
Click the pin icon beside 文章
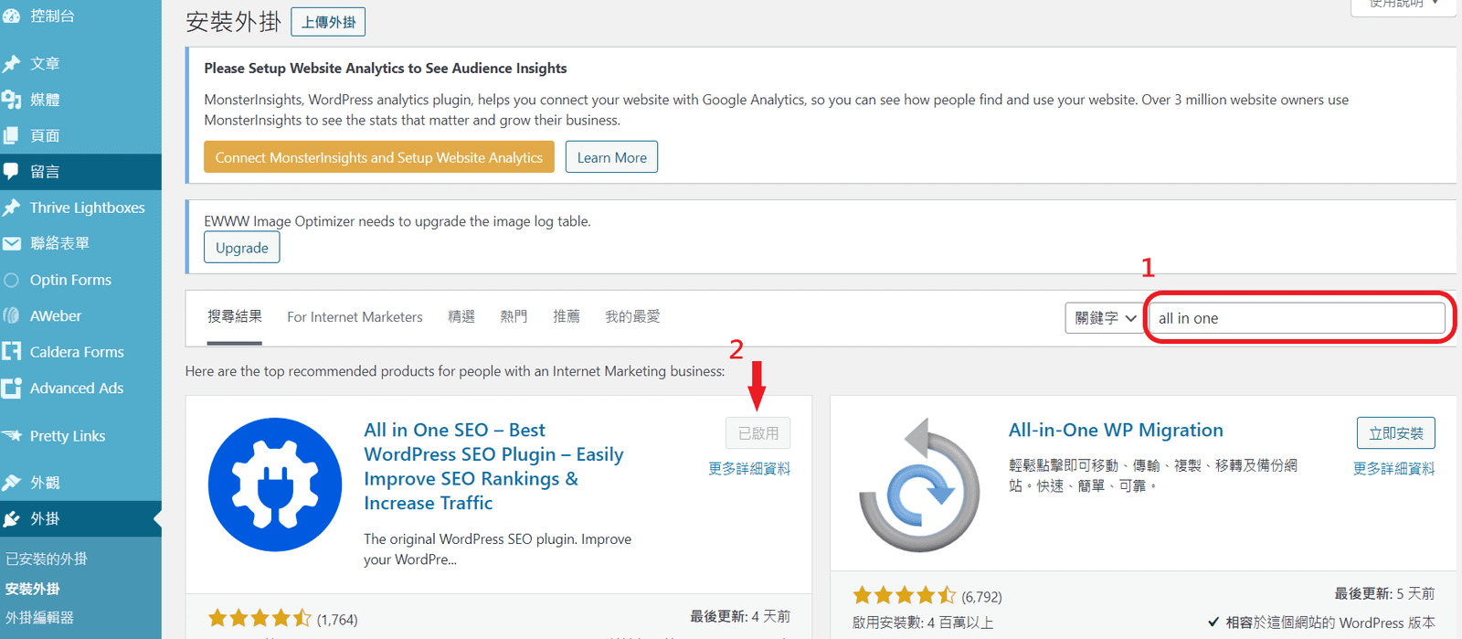pos(11,63)
